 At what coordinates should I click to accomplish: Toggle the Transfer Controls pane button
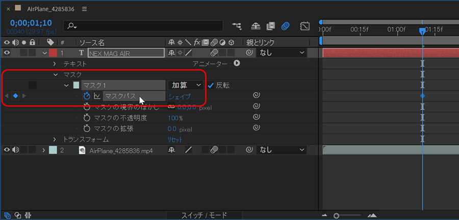point(17,215)
